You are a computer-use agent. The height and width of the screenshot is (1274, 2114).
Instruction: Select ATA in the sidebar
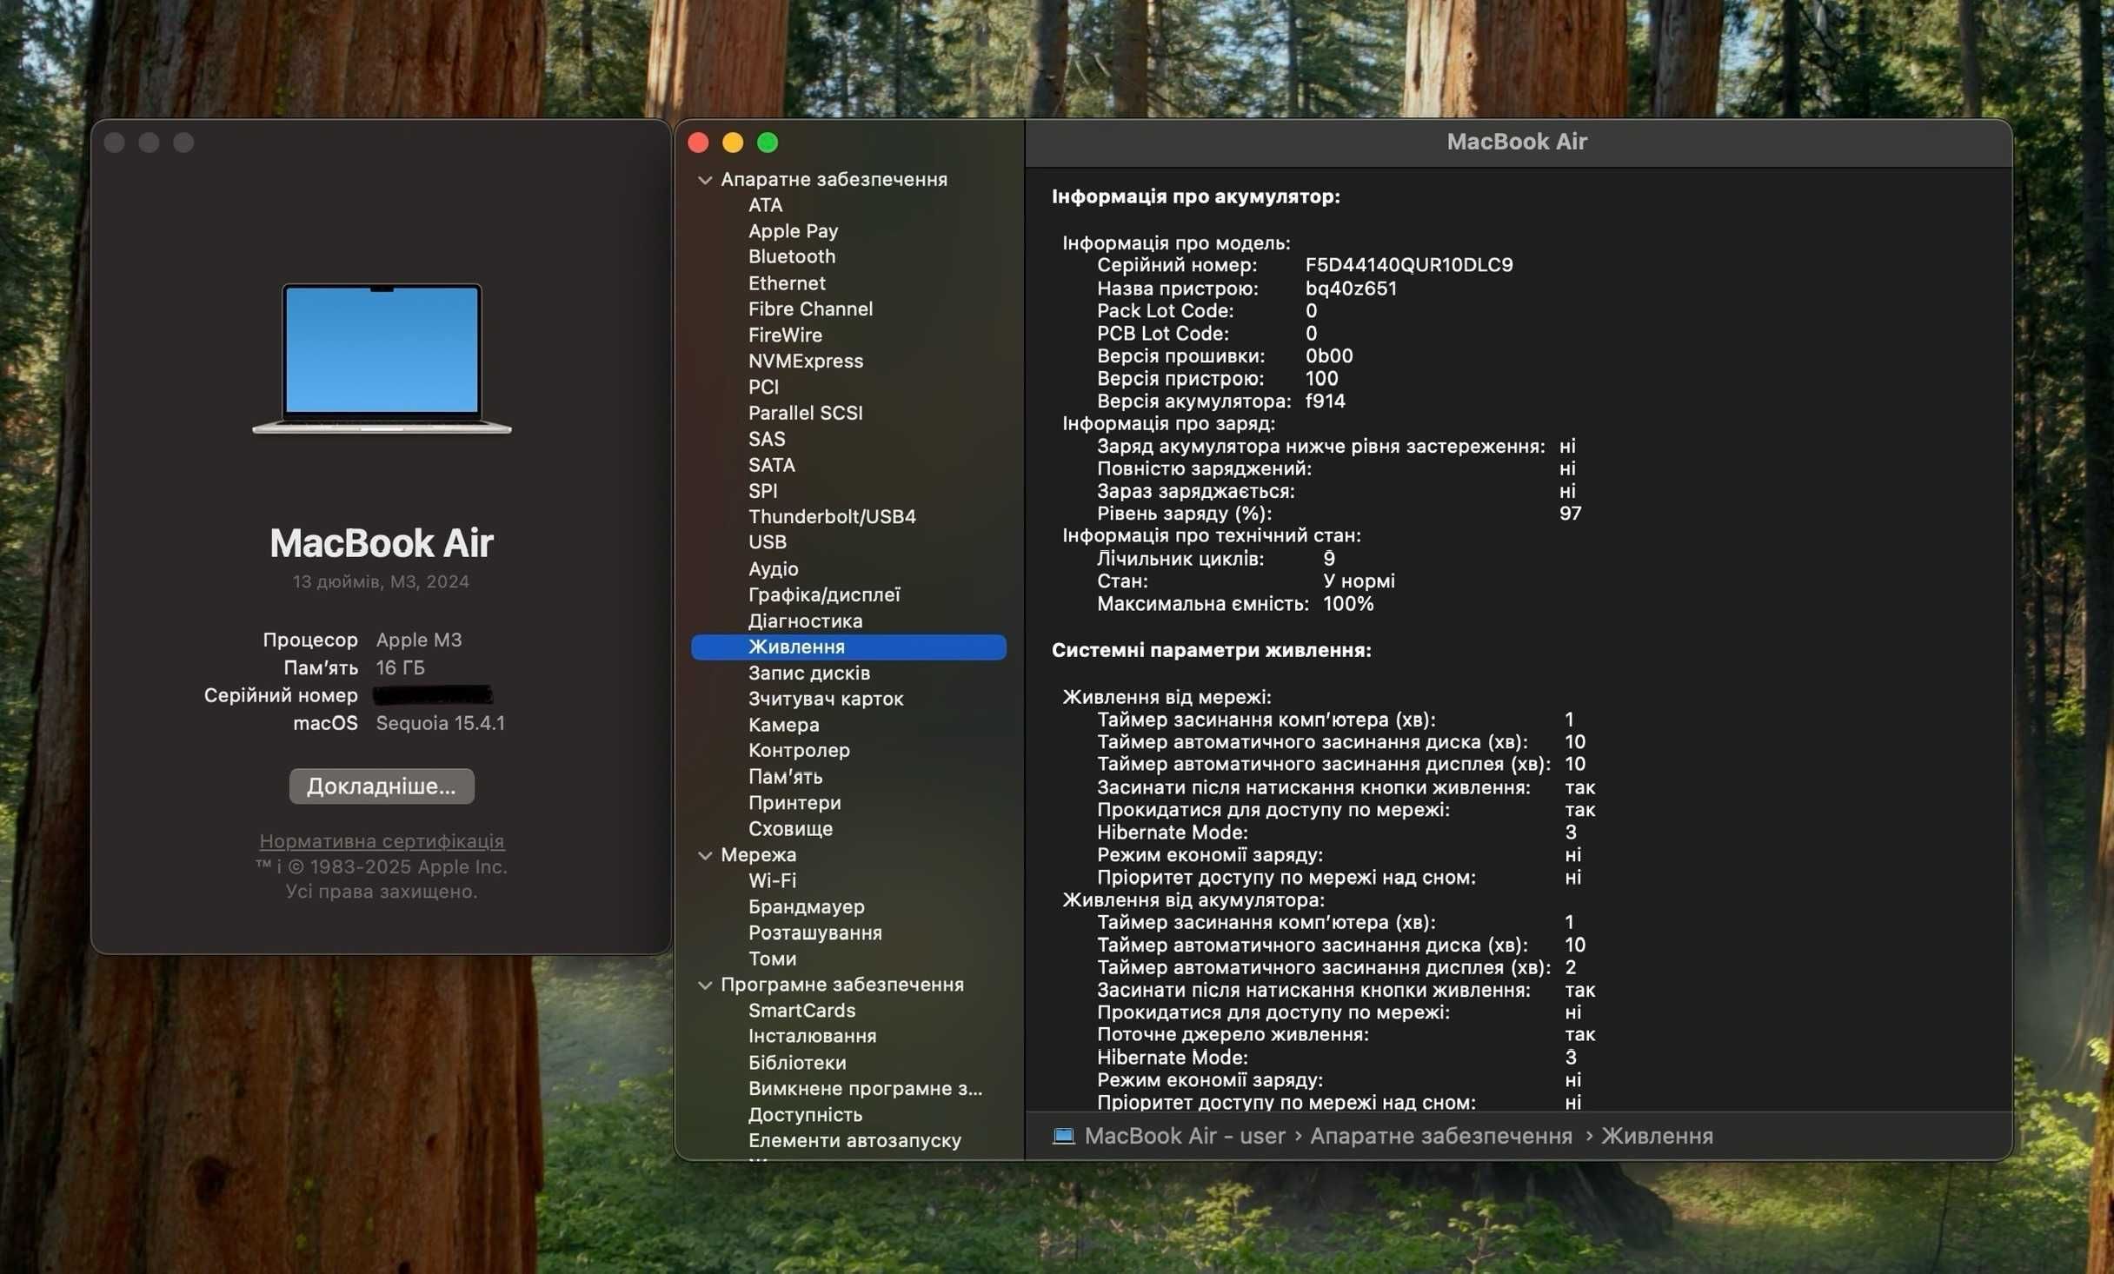point(765,205)
